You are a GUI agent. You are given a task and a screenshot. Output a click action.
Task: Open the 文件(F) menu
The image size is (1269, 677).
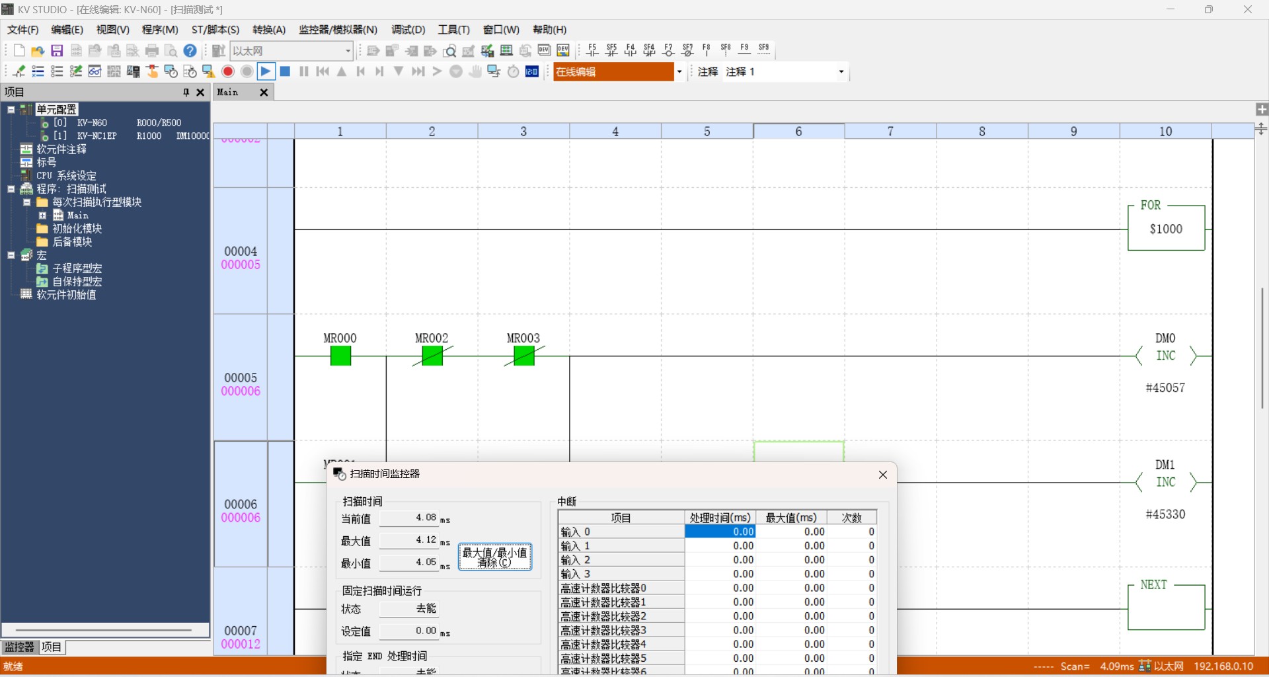click(x=23, y=30)
